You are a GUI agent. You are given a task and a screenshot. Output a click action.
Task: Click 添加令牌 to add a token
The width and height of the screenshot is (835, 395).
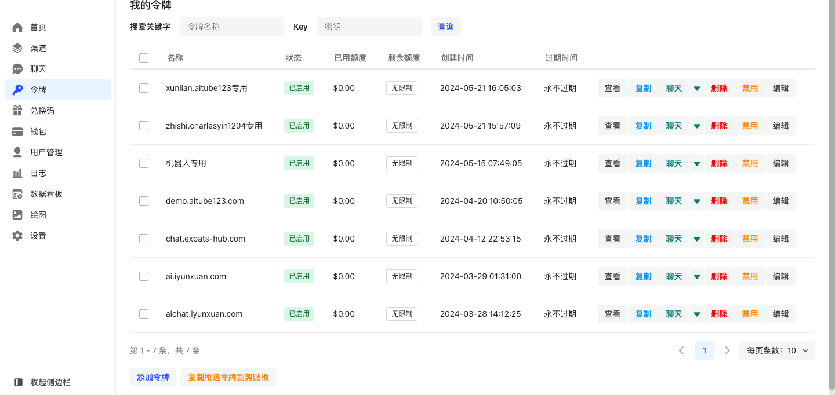click(x=153, y=376)
